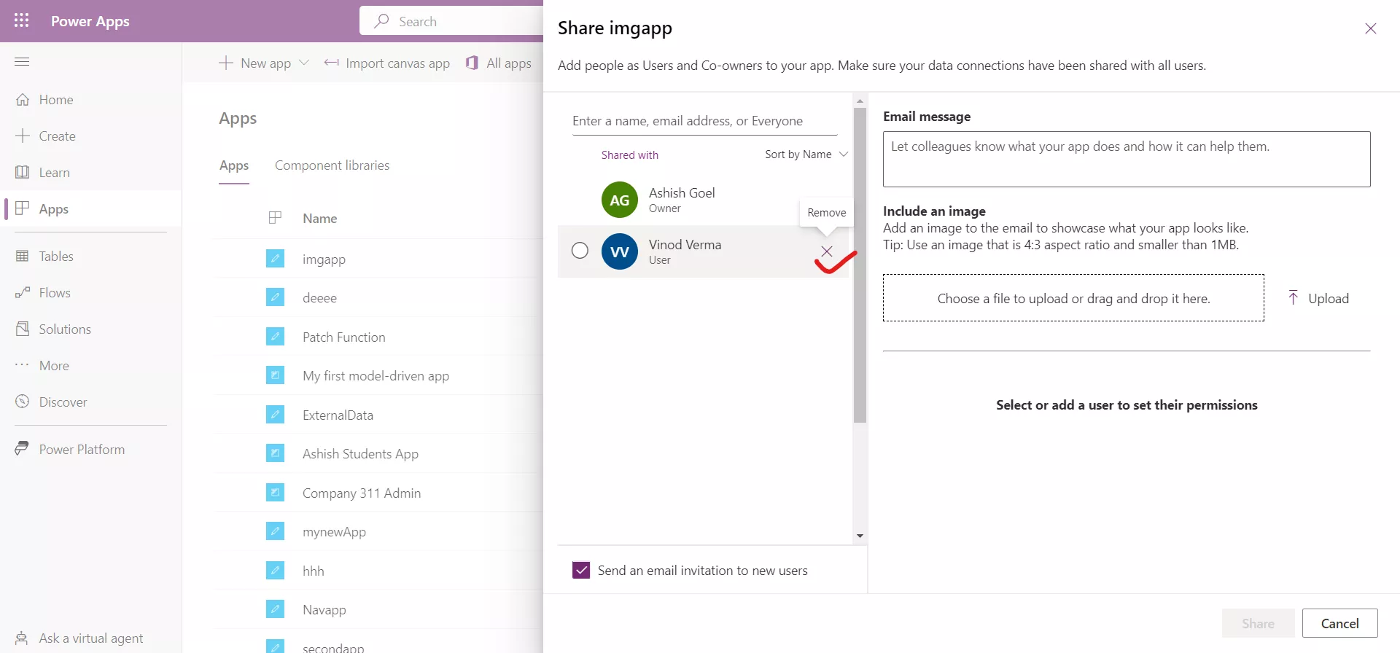
Task: Click the Name column header
Action: click(x=319, y=219)
